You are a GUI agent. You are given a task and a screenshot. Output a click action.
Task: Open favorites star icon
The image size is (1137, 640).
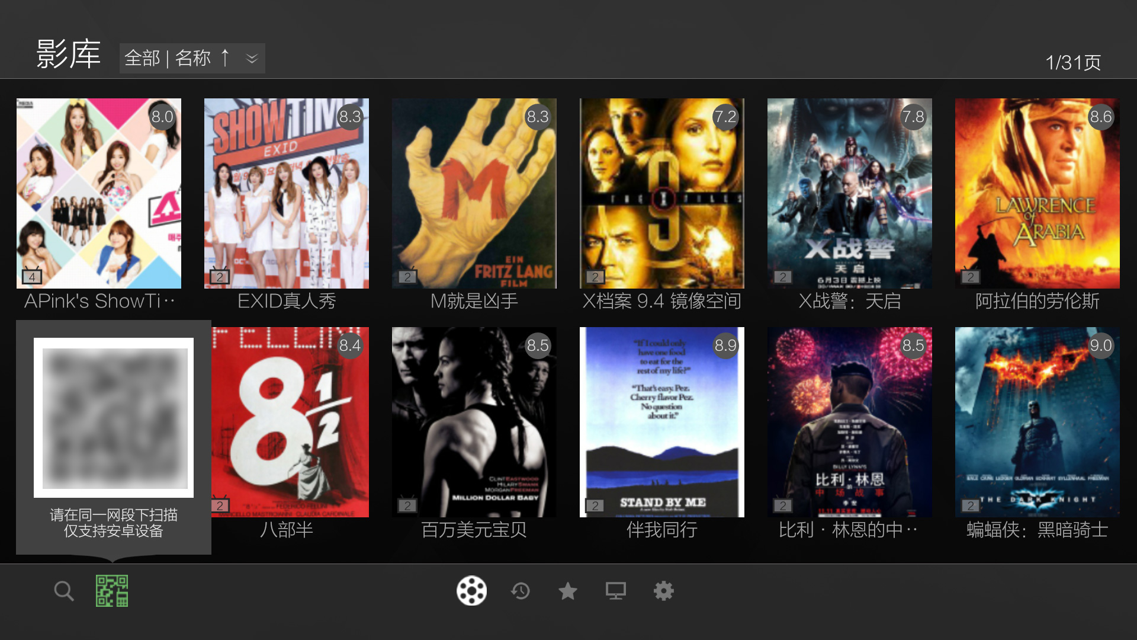(568, 591)
